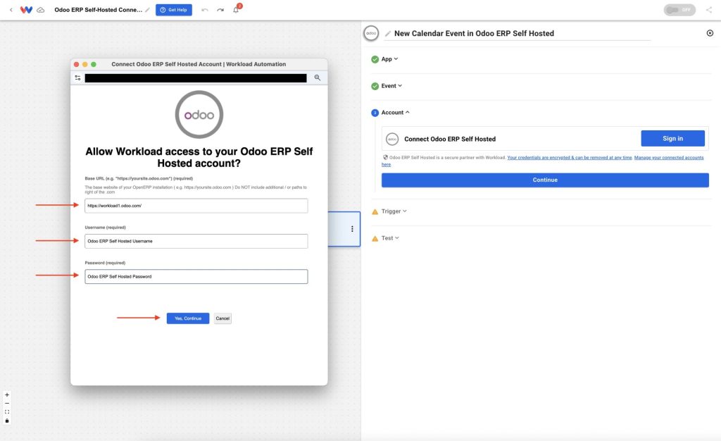Click the wide Continue button
721x441 pixels.
pyautogui.click(x=545, y=180)
